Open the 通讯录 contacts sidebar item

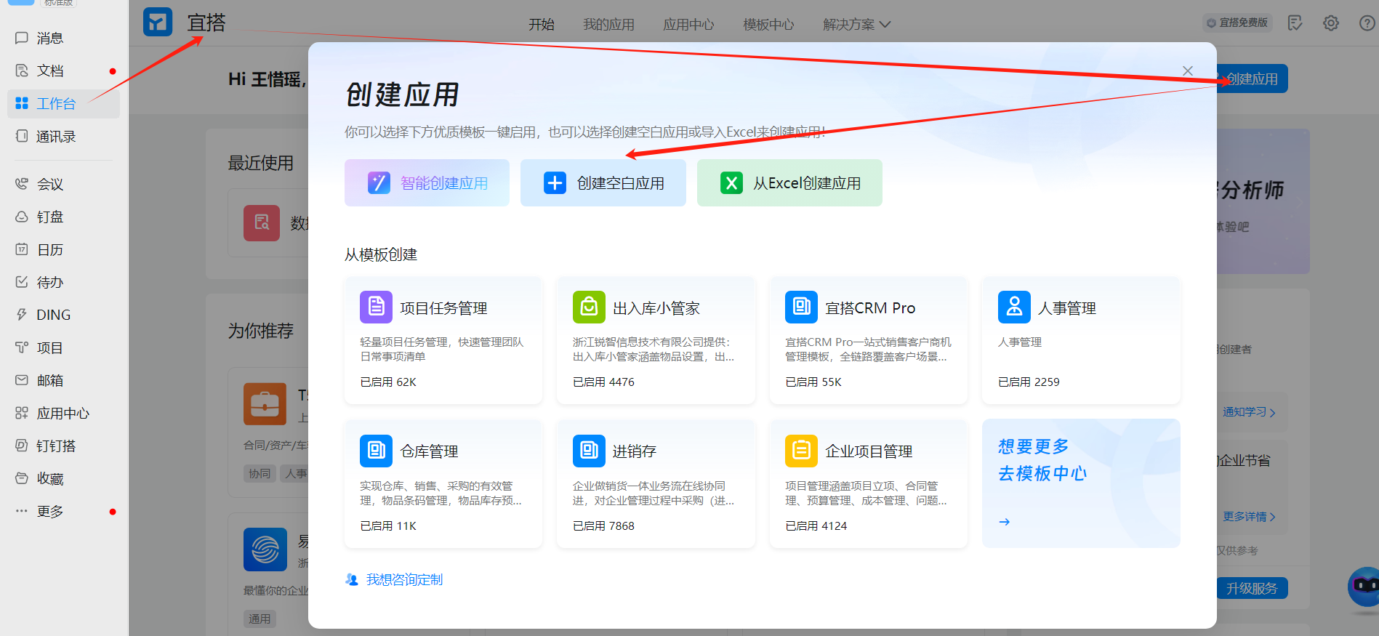pos(63,136)
